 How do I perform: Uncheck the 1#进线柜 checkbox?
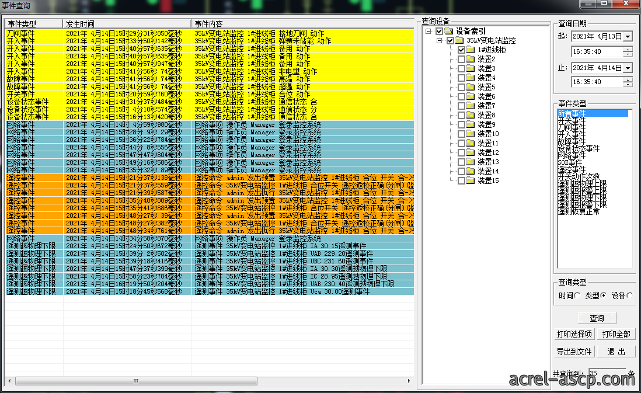[x=461, y=50]
